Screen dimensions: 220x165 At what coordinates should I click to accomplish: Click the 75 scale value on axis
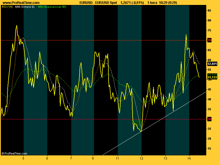[x=209, y=31]
